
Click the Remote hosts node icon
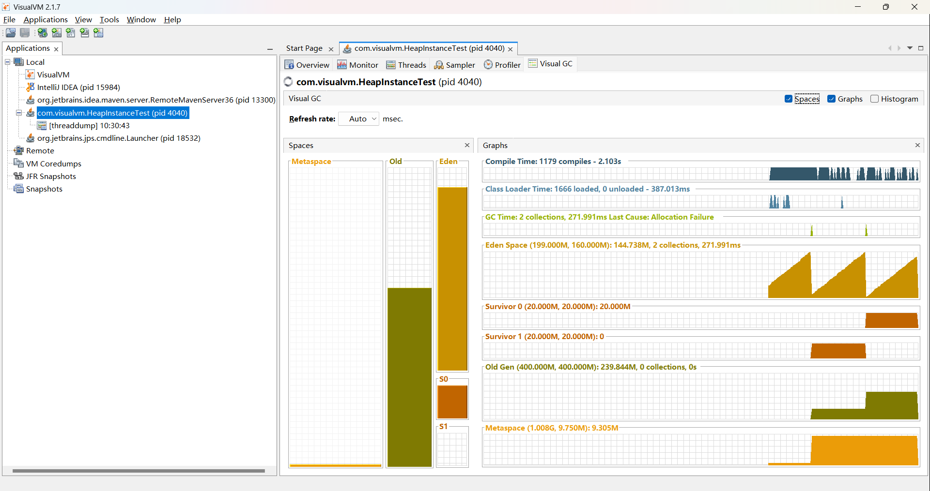pos(19,150)
